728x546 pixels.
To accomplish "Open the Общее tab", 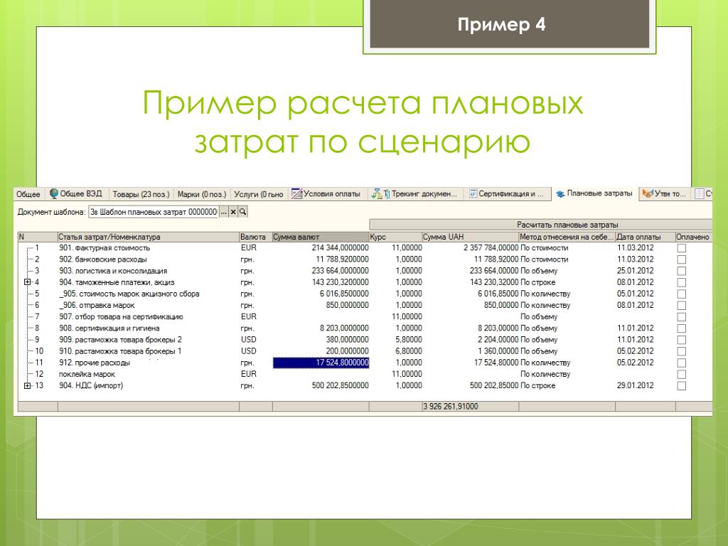I will 28,194.
